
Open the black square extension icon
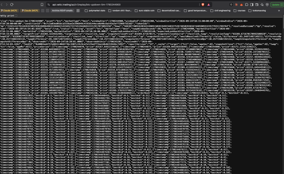click(x=231, y=5)
